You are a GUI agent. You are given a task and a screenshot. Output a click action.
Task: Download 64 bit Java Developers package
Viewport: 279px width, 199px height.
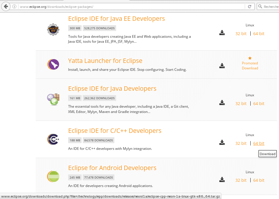pyautogui.click(x=259, y=104)
